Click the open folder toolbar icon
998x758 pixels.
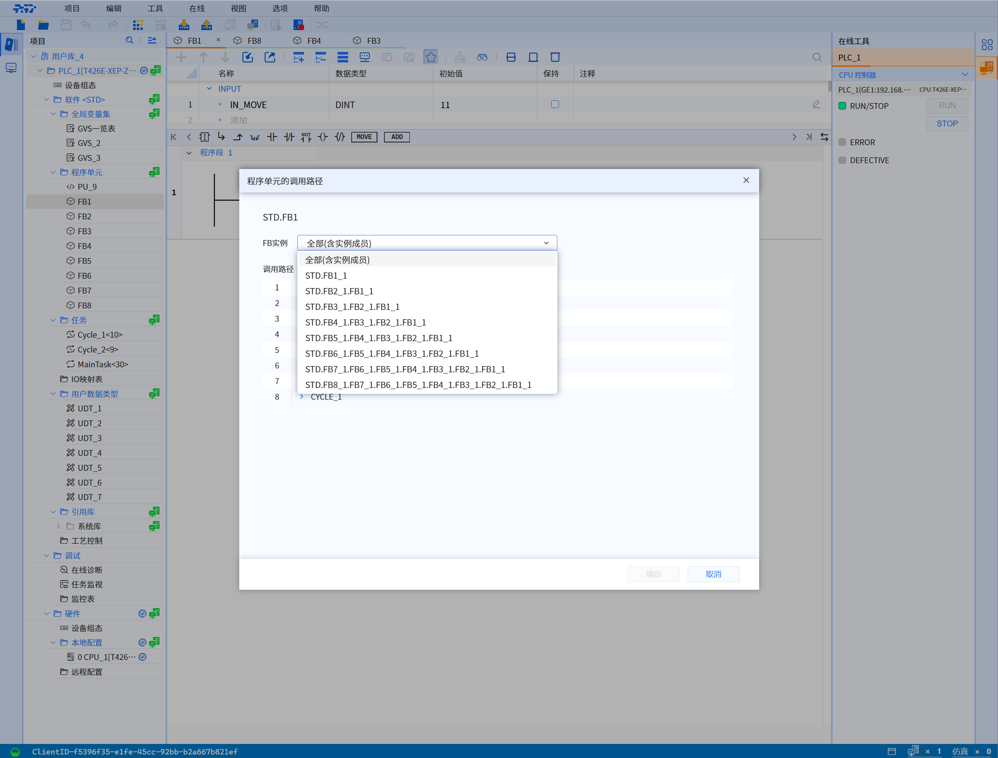point(43,25)
